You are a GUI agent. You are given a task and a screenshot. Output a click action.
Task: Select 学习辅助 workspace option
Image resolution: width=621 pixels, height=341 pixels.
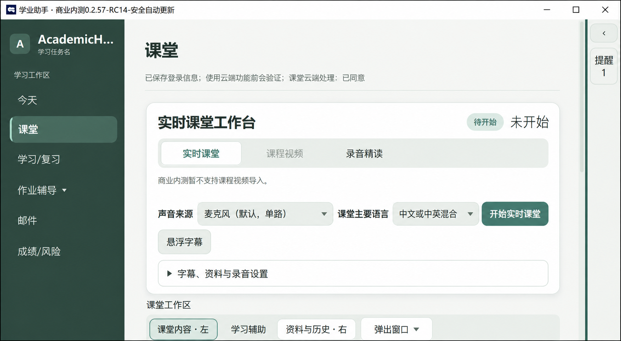pyautogui.click(x=248, y=329)
